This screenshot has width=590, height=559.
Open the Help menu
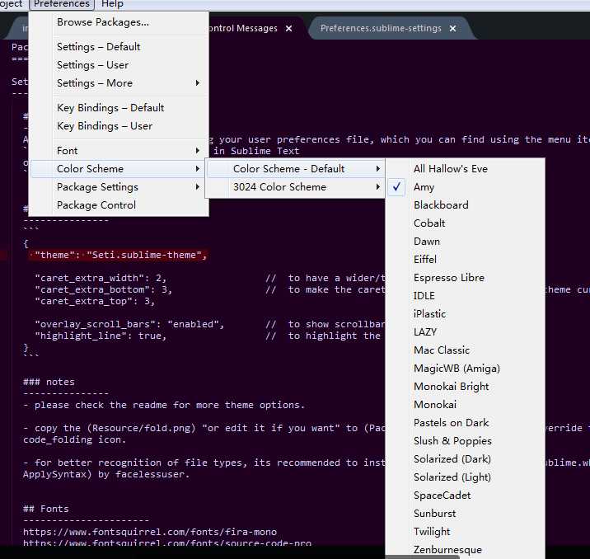point(112,4)
